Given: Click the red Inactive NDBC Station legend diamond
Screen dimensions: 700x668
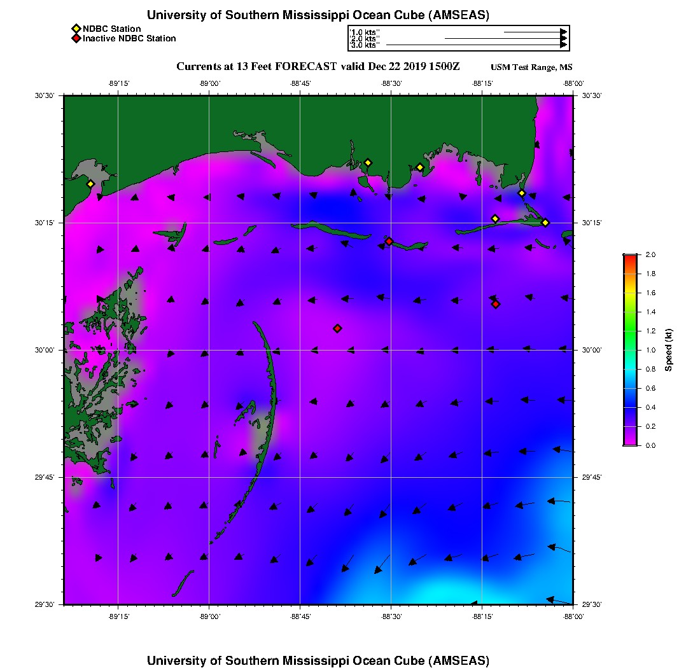Looking at the screenshot, I should pyautogui.click(x=76, y=39).
